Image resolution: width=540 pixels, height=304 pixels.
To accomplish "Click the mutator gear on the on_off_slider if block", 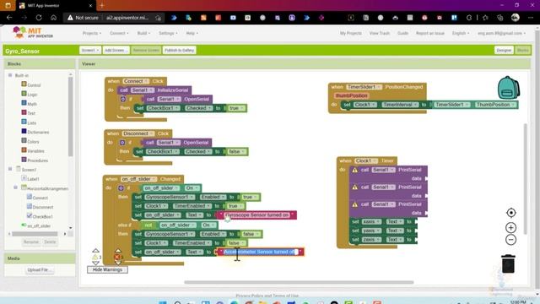I will point(121,188).
